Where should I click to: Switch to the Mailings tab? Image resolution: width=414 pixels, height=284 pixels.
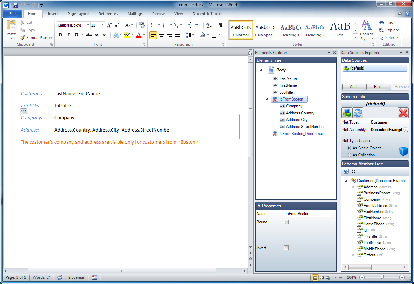(x=135, y=14)
